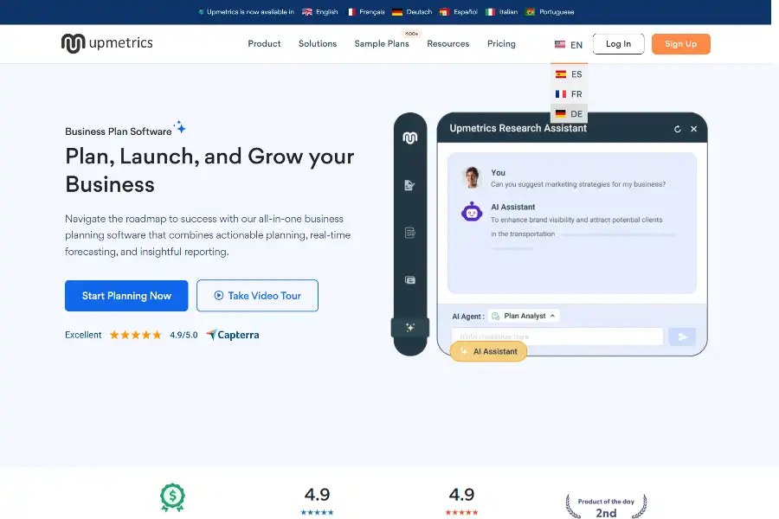Screen dimensions: 779x519
Task: Click the 4.9/5.0 rating text
Action: (183, 336)
